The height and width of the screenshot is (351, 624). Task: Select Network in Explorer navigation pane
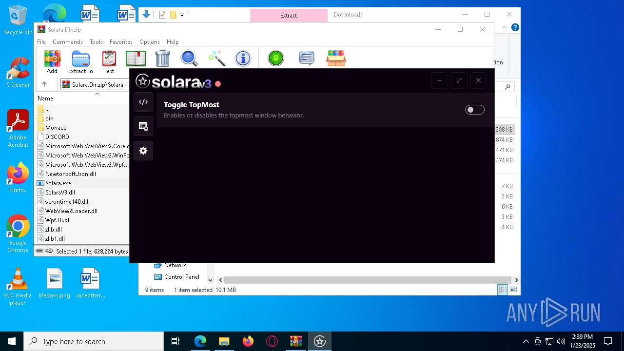[175, 265]
